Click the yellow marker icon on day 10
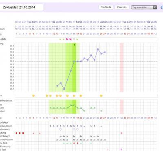 pyautogui.click(x=47, y=96)
